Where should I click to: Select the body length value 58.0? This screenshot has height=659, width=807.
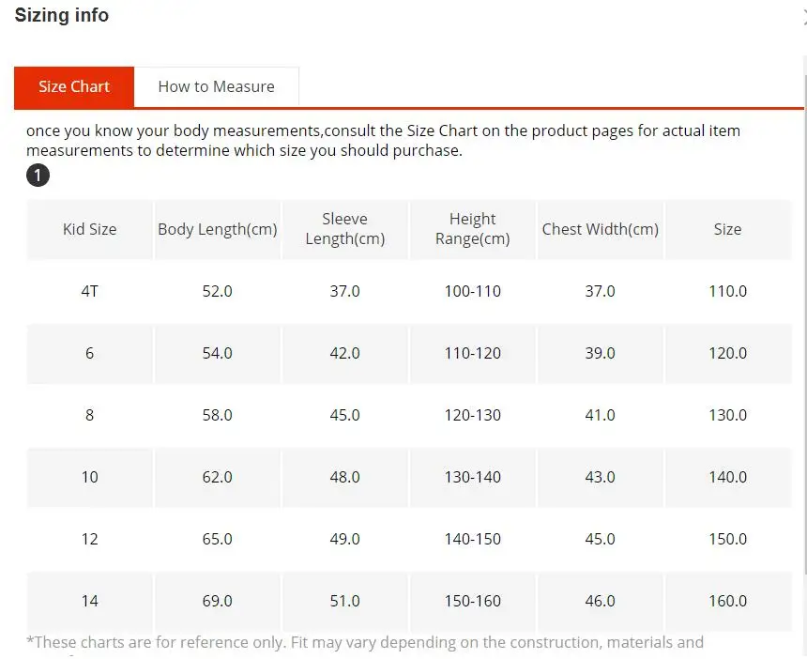click(x=217, y=415)
